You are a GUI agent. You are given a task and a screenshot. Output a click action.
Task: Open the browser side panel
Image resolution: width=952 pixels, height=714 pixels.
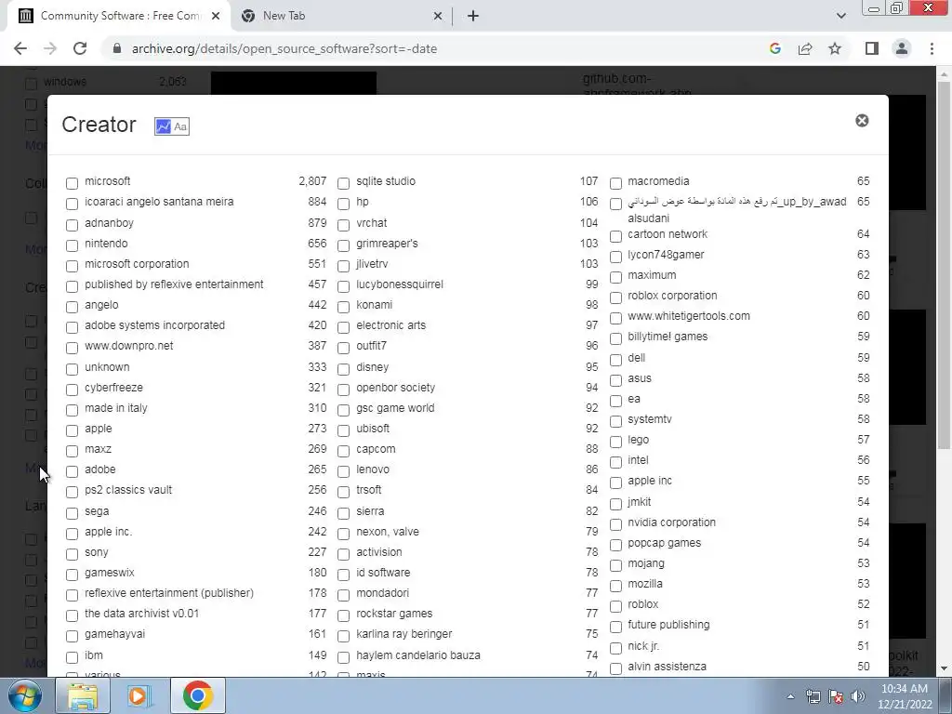(x=872, y=48)
